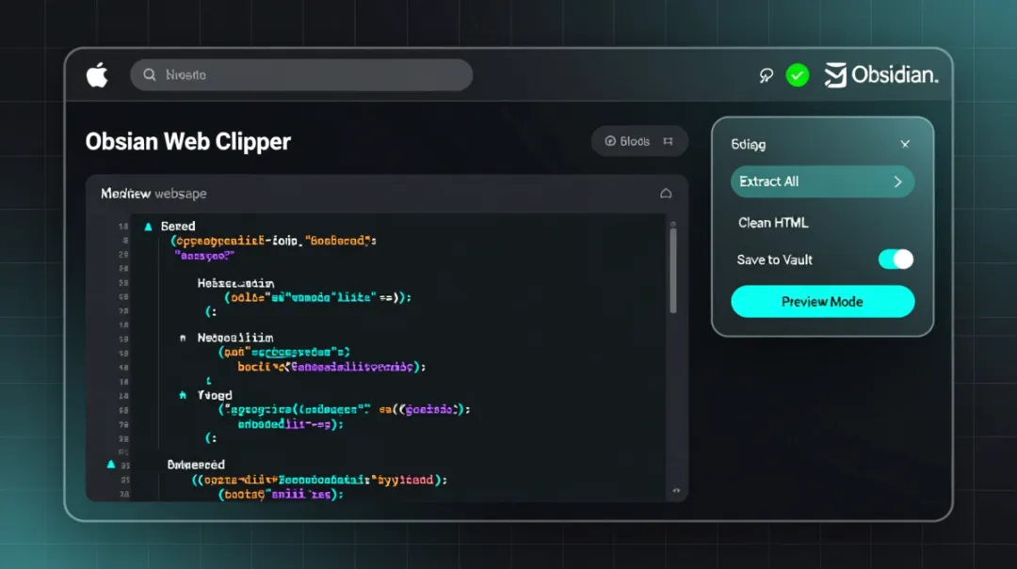Collapse the Sered section triangle
The width and height of the screenshot is (1017, 569).
click(148, 226)
